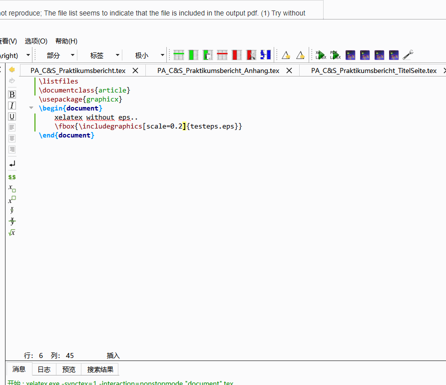Insert a subscript
Screen dimensions: 446x385
point(11,188)
